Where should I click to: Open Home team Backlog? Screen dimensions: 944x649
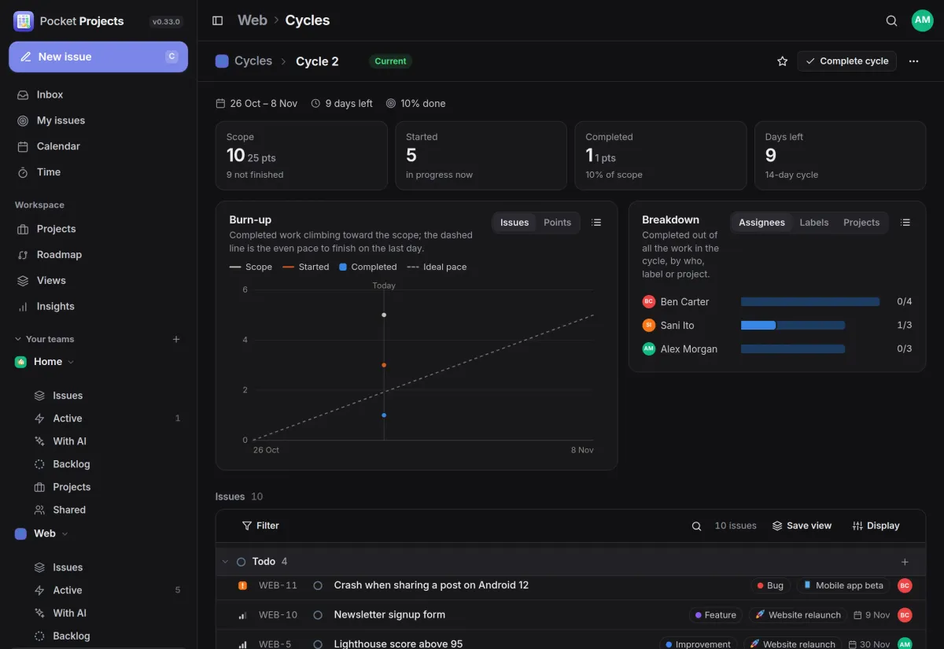click(x=106, y=464)
